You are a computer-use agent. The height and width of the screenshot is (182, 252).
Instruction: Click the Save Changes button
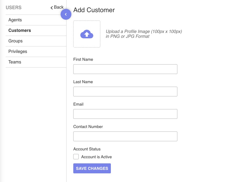tap(92, 168)
